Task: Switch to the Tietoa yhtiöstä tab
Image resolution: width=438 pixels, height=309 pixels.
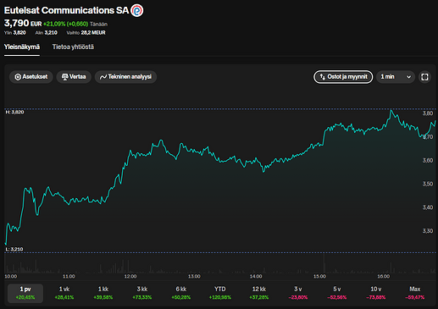Action: 73,47
